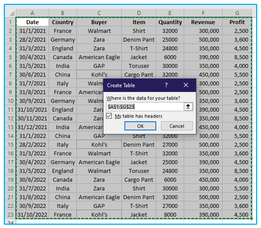This screenshot has width=261, height=228.
Task: Open help in Create Table dialog
Action: 166,85
